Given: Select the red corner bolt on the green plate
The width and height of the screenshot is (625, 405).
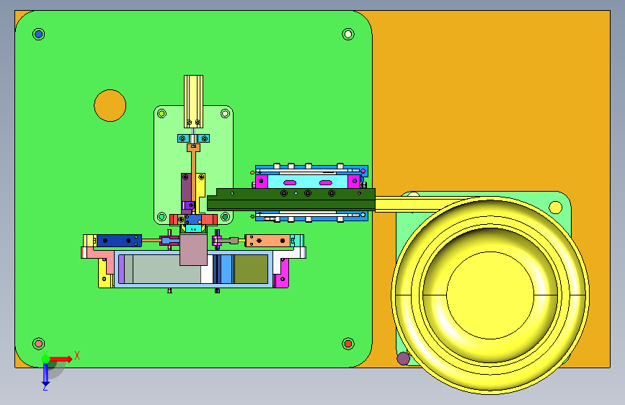Looking at the screenshot, I should coord(348,344).
